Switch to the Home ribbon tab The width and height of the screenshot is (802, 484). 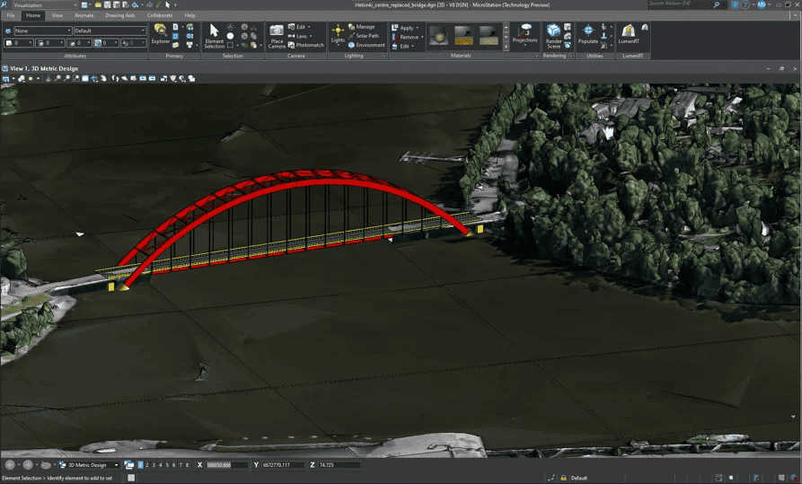pyautogui.click(x=33, y=15)
